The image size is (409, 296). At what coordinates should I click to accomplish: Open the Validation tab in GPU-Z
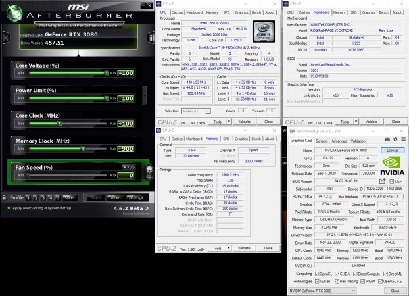point(358,141)
